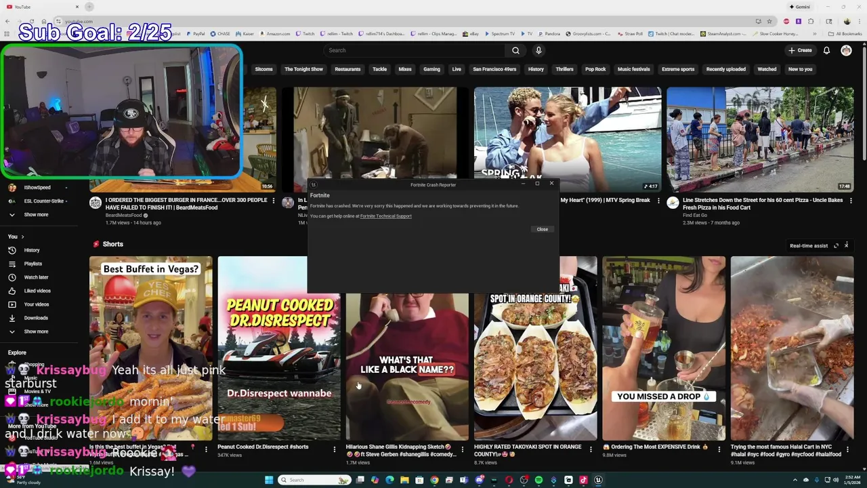This screenshot has height=488, width=867.
Task: Select the Gaming filter chip
Action: (431, 69)
